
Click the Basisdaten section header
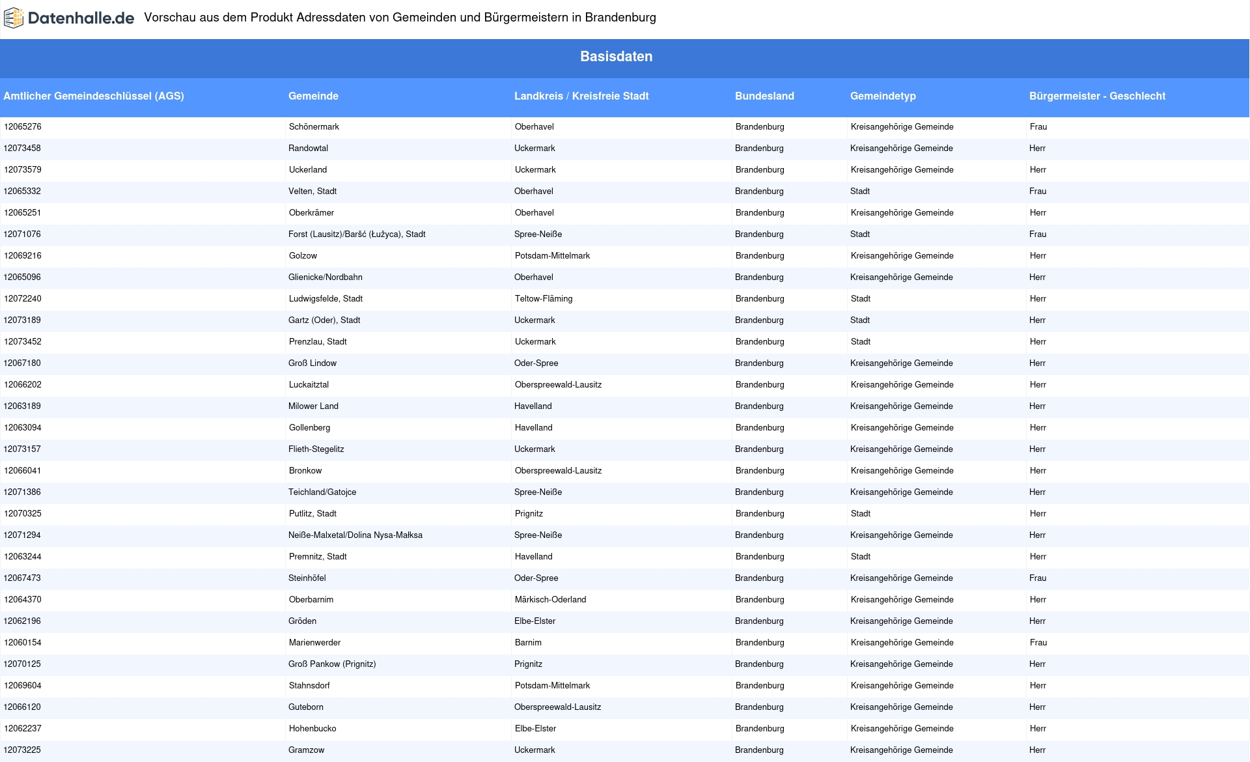click(617, 57)
